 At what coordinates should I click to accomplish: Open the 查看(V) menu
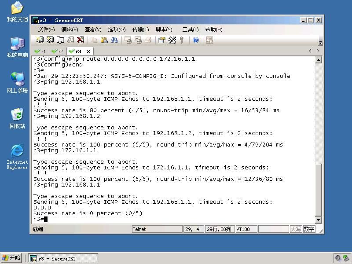coord(93,29)
